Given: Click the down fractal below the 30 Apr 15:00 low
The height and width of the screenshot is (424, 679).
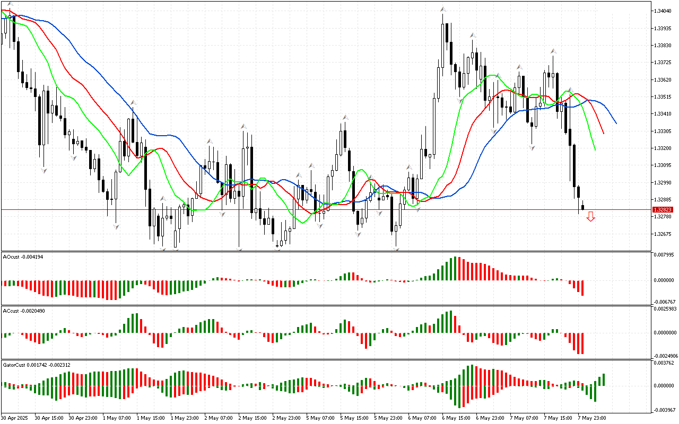Looking at the screenshot, I should (x=44, y=170).
